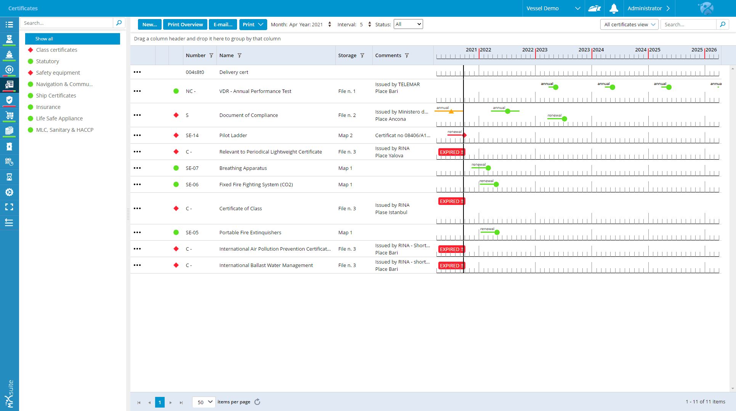The image size is (736, 411).
Task: Click the Print Overview button
Action: [185, 24]
